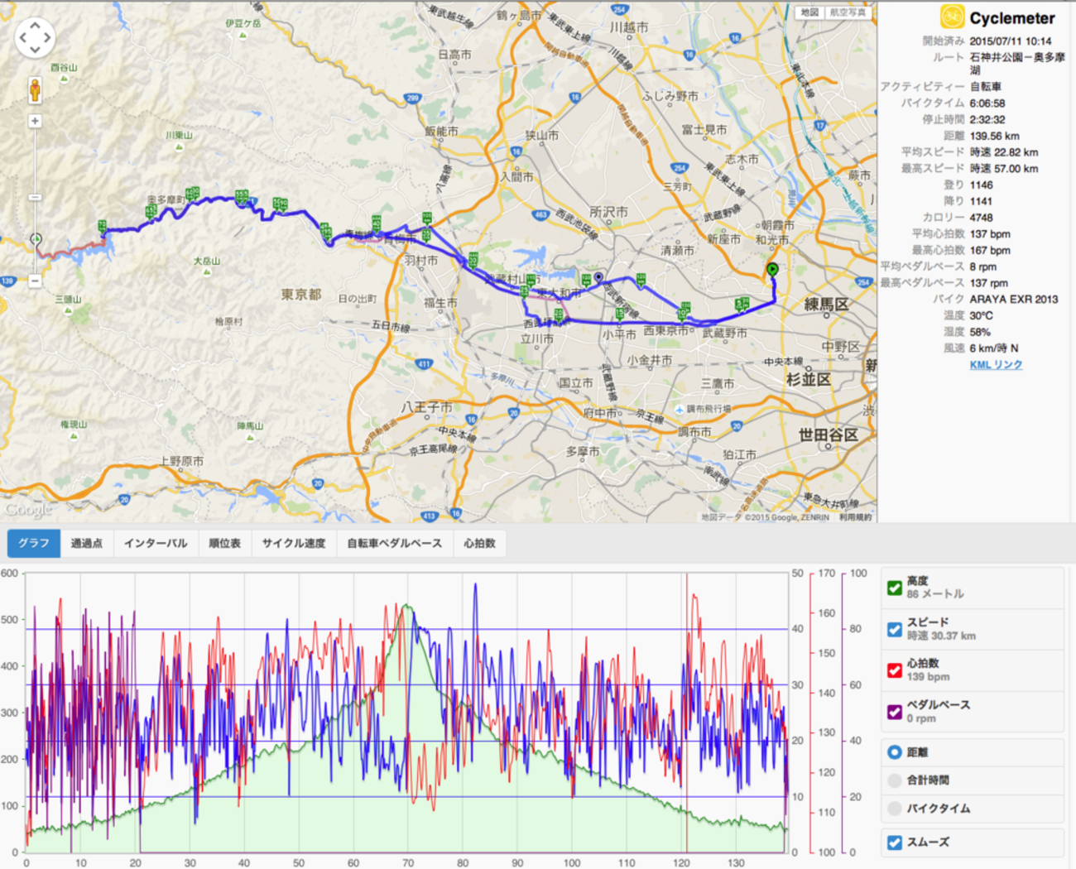The image size is (1076, 869).
Task: Click the 時速 30.37 km speed readout
Action: pyautogui.click(x=941, y=636)
